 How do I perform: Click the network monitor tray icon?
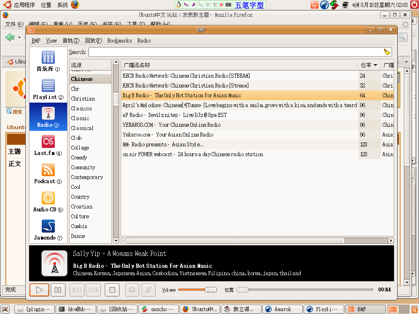point(345,4)
